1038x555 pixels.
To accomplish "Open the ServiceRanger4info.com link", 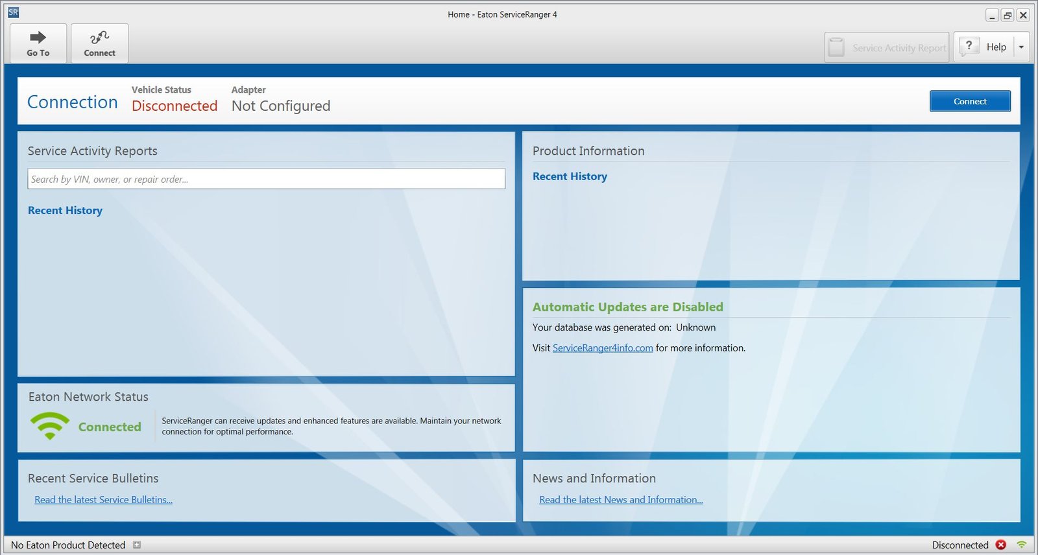I will (603, 348).
